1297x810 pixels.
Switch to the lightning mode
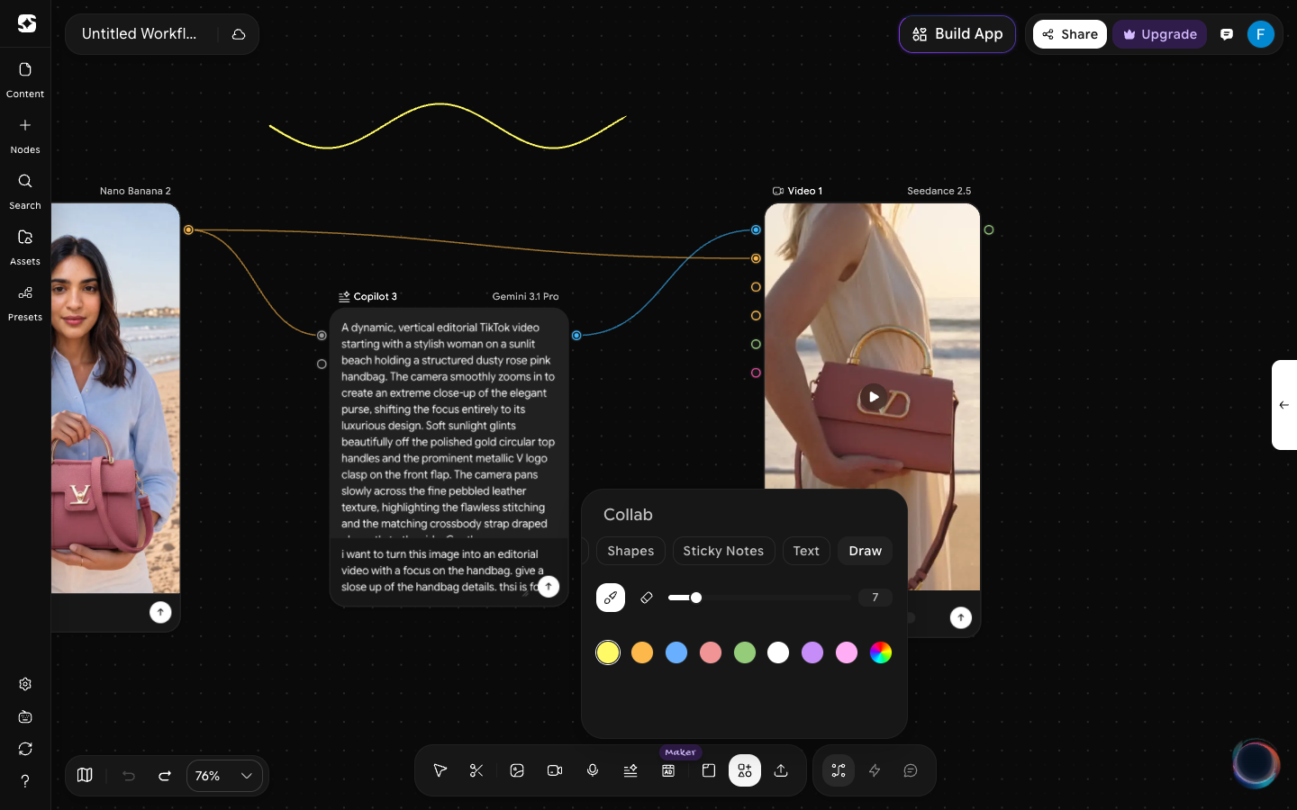[x=875, y=770]
